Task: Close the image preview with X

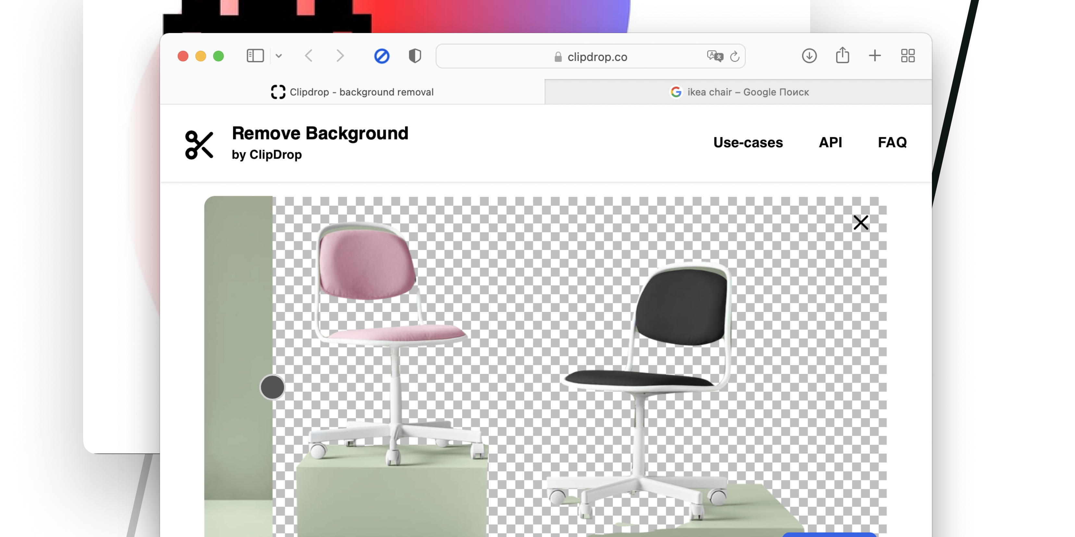Action: pos(860,223)
